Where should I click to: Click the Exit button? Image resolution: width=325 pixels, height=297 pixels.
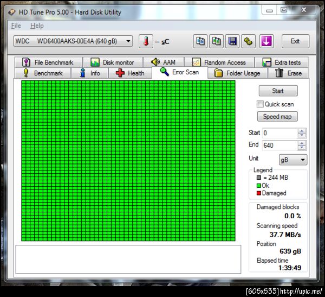(295, 41)
